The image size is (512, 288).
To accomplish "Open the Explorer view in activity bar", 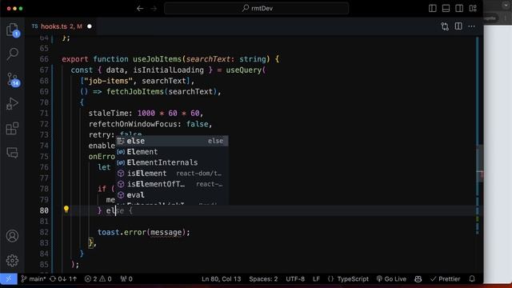I will (13, 30).
